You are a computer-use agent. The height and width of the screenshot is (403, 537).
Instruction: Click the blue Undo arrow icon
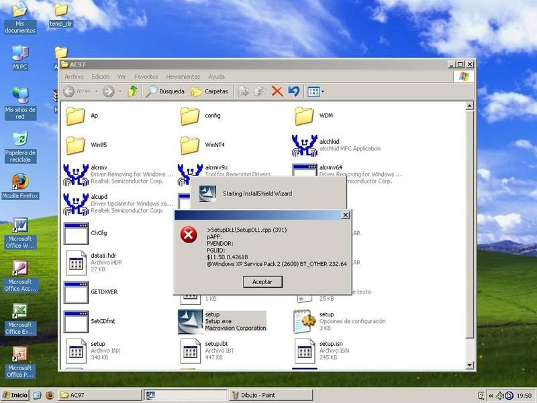tap(293, 91)
